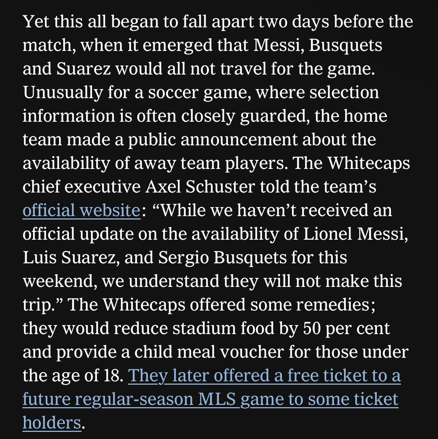Click the word "weekend"
The image size is (438, 439).
click(x=59, y=281)
